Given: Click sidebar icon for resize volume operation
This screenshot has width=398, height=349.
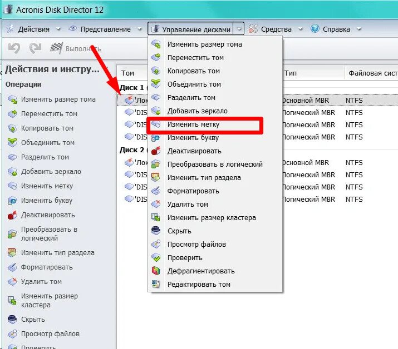Looking at the screenshot, I should (12, 99).
